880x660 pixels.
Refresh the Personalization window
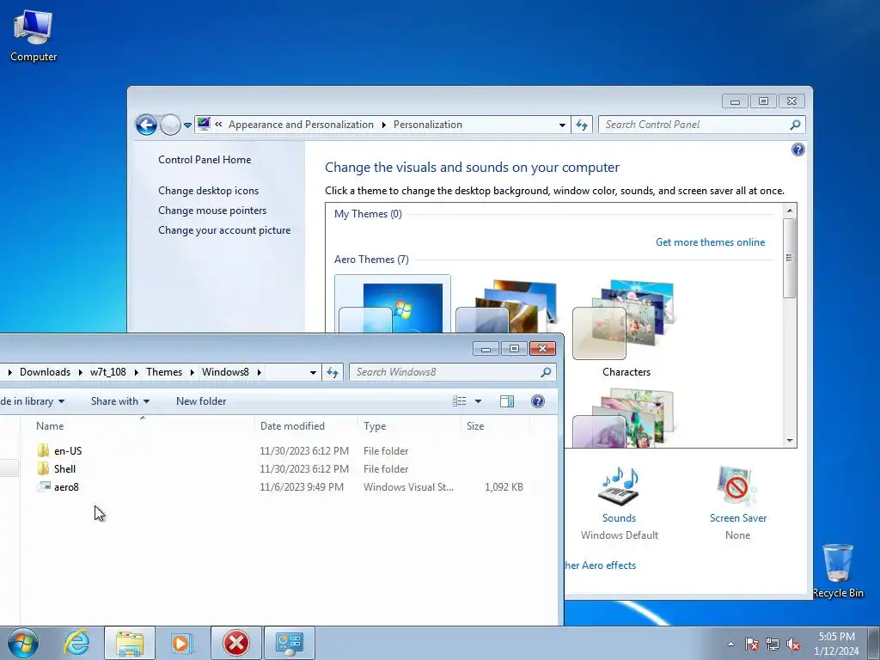point(582,125)
